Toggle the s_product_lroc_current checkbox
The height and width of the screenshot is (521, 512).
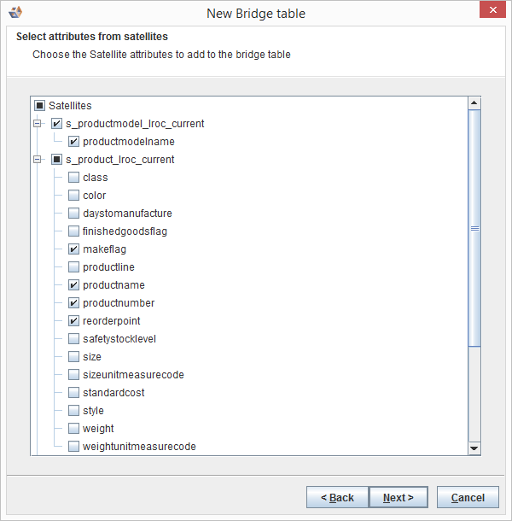pos(56,160)
